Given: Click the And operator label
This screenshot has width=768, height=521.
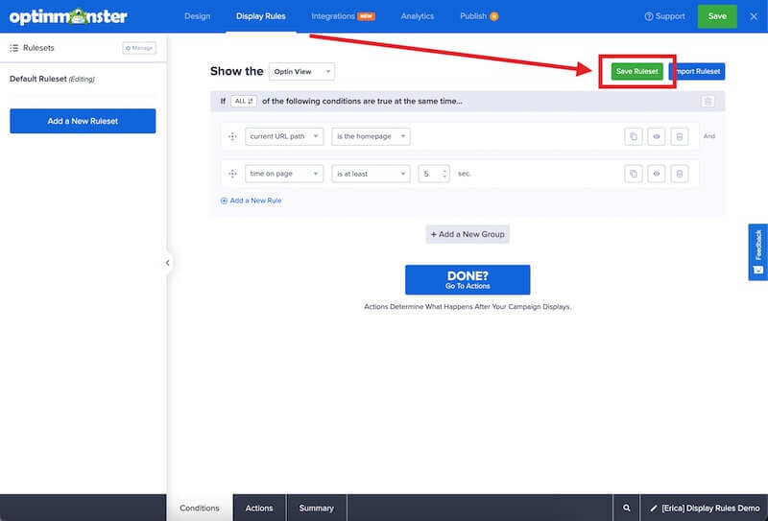Looking at the screenshot, I should click(709, 136).
